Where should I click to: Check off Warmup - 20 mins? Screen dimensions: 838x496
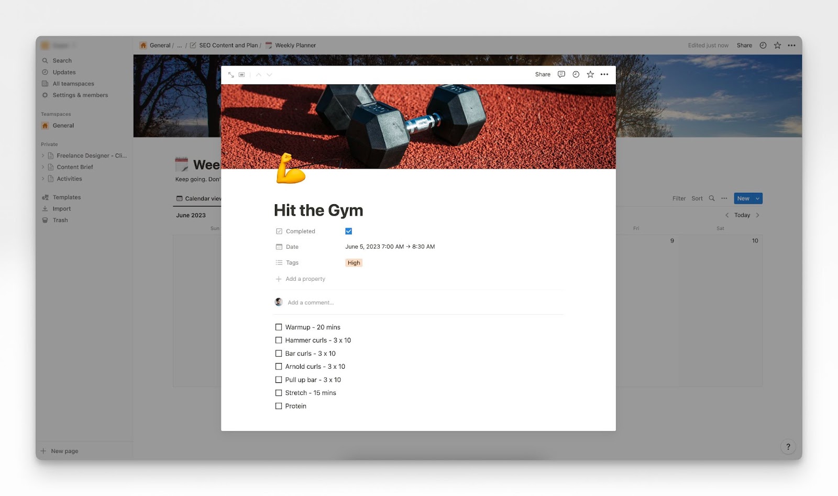[x=279, y=327]
